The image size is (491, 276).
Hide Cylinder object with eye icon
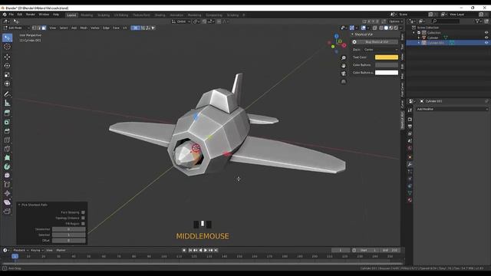pos(486,38)
